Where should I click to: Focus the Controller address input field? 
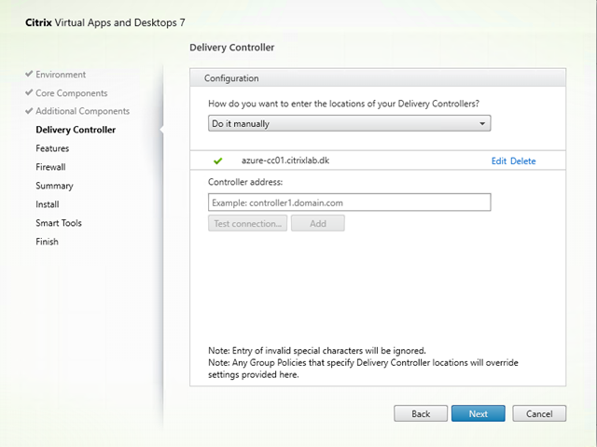[x=349, y=203]
